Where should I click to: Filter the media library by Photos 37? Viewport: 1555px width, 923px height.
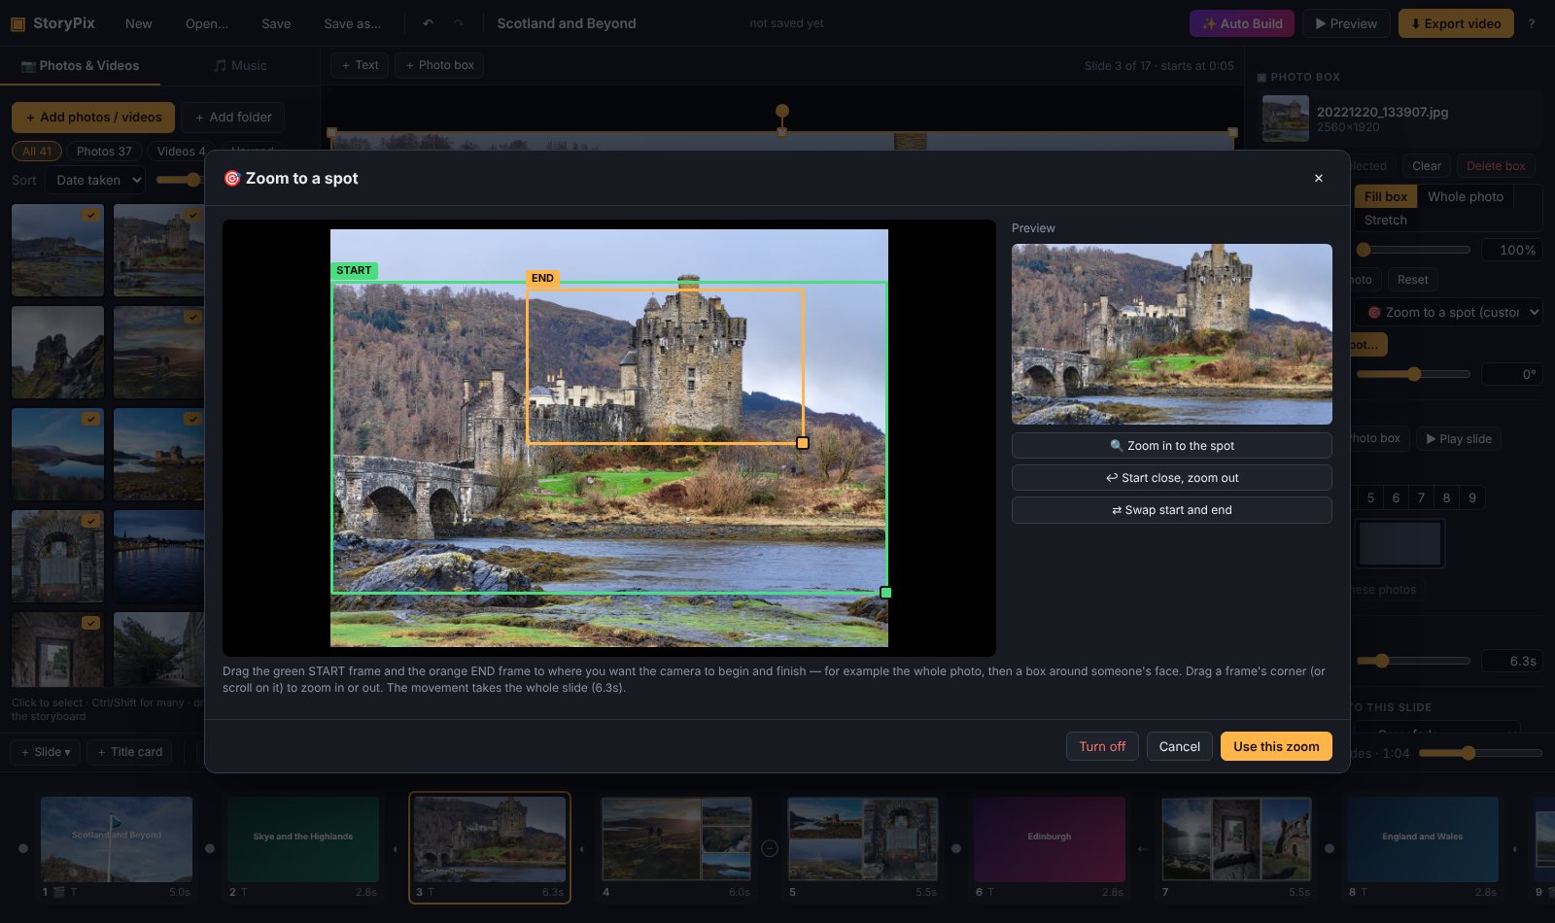[x=104, y=152]
